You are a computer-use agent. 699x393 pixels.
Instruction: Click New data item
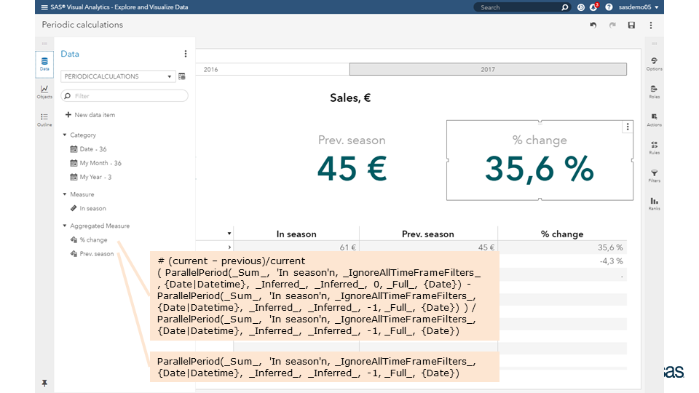click(x=90, y=115)
